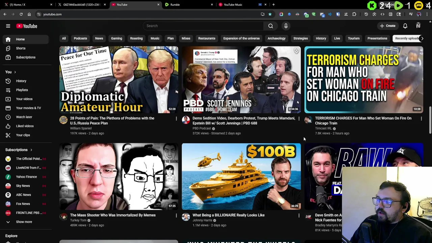The image size is (432, 243).
Task: Open more options for Billionaire video
Action: (299, 215)
